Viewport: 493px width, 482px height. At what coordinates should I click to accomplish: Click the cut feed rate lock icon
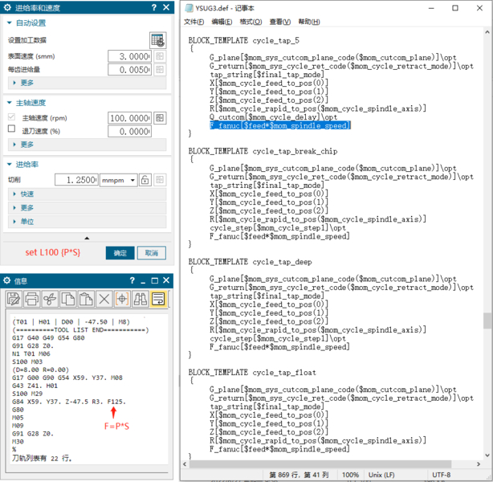pos(145,180)
